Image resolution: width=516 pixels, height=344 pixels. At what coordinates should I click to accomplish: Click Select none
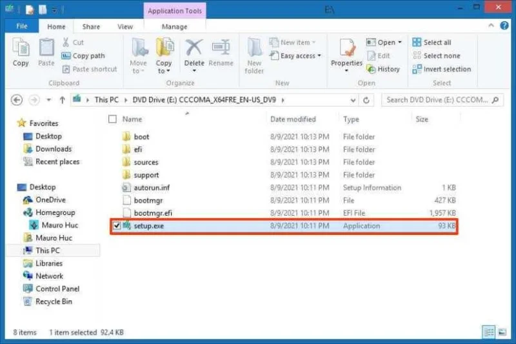(437, 56)
